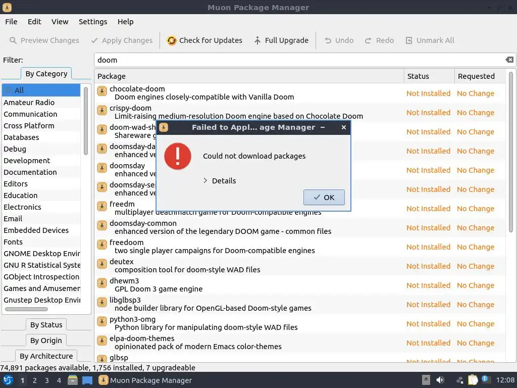The width and height of the screenshot is (517, 388).
Task: Select the Electronics category
Action: (x=41, y=207)
